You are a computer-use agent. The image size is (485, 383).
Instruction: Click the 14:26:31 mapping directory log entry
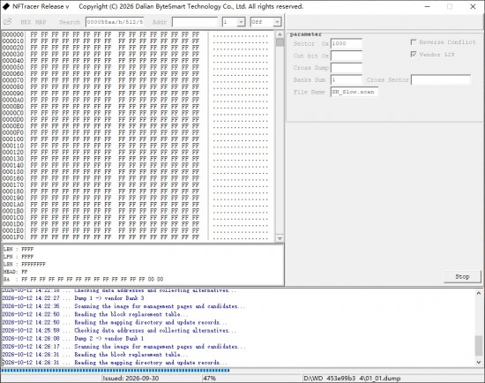pyautogui.click(x=115, y=363)
